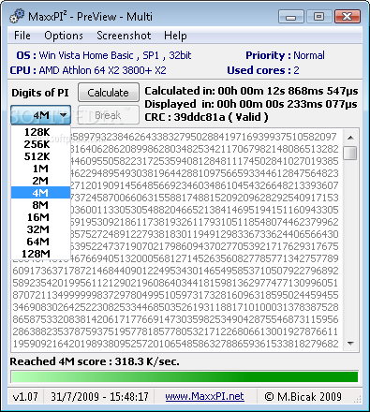The height and width of the screenshot is (412, 370).
Task: Click scrollbar up arrow of digits box
Action: click(350, 138)
